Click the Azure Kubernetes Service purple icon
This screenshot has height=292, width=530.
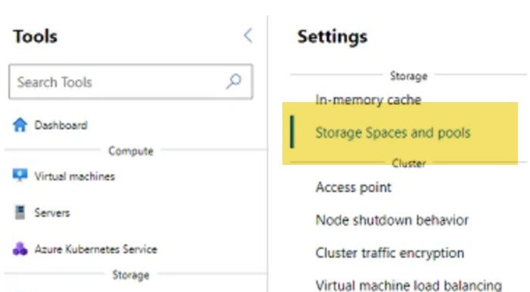coord(20,249)
